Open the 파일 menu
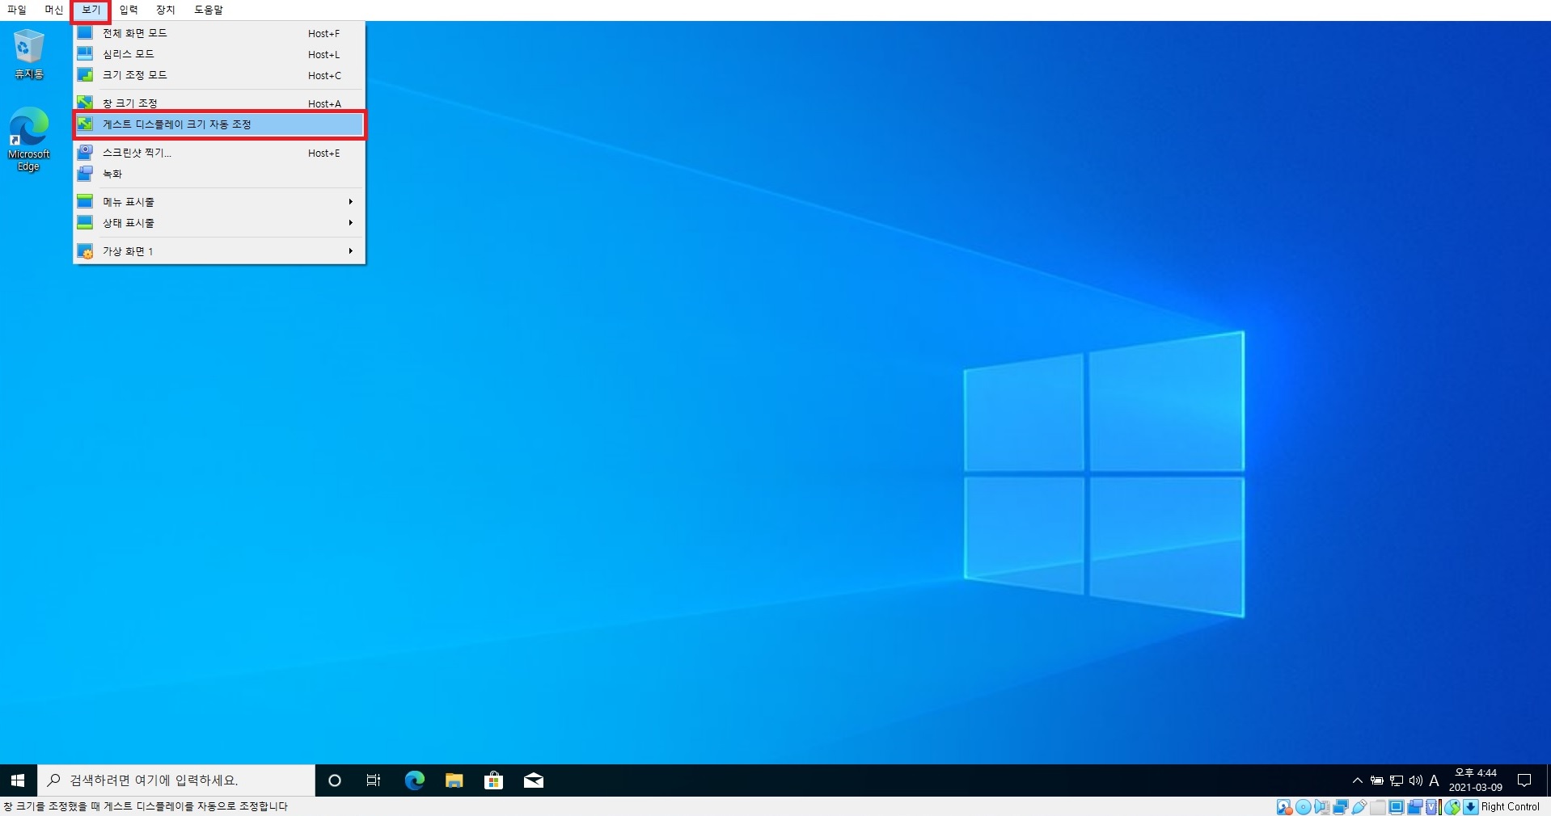1551x816 pixels. tap(17, 10)
